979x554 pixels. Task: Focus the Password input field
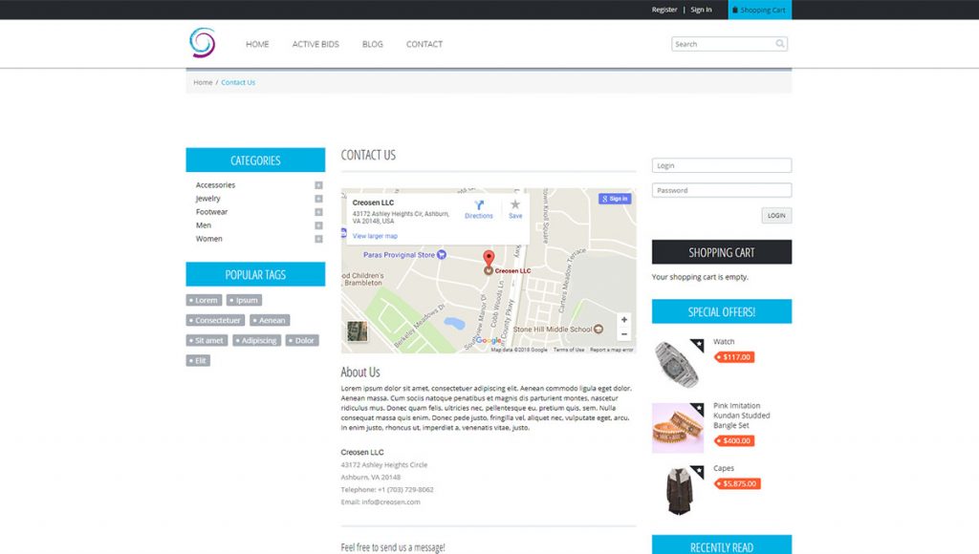(722, 190)
